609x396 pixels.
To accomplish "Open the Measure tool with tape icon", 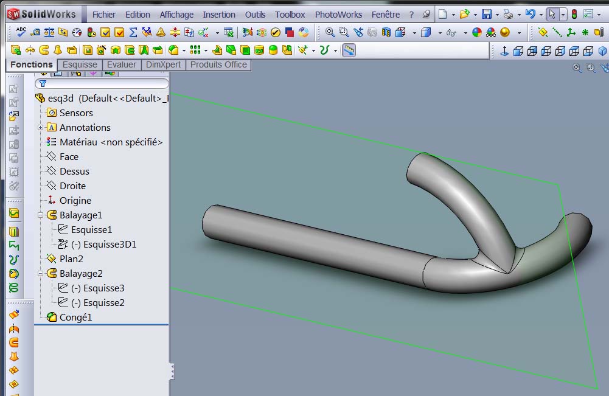I will tap(35, 33).
